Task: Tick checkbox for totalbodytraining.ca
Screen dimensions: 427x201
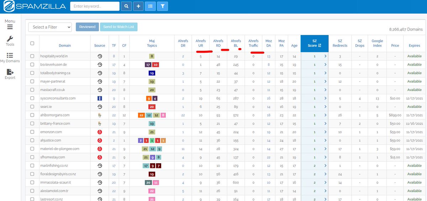Action: click(x=32, y=73)
